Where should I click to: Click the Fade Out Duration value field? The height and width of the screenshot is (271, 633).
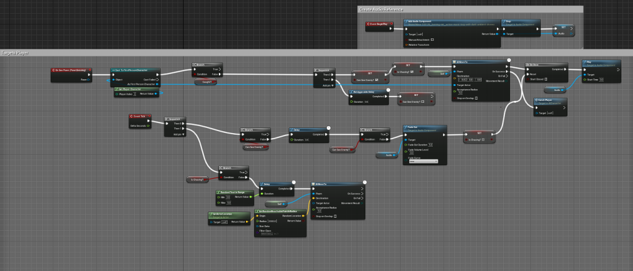point(431,145)
